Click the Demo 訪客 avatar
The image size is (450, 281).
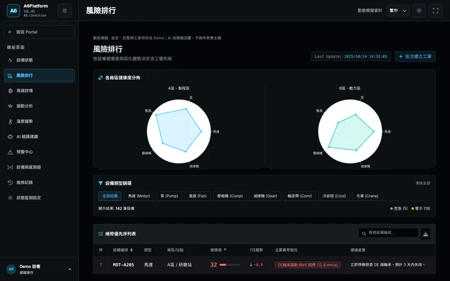pyautogui.click(x=11, y=269)
